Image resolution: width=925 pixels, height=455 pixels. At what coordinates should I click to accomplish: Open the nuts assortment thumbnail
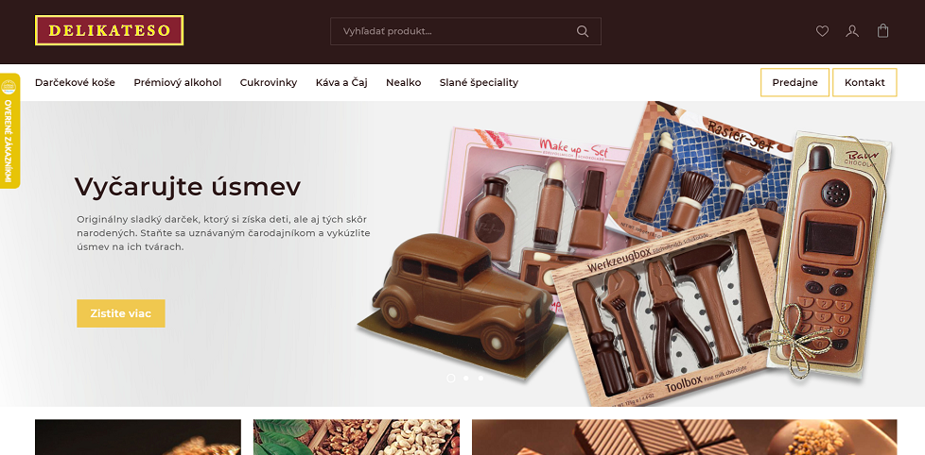point(357,437)
